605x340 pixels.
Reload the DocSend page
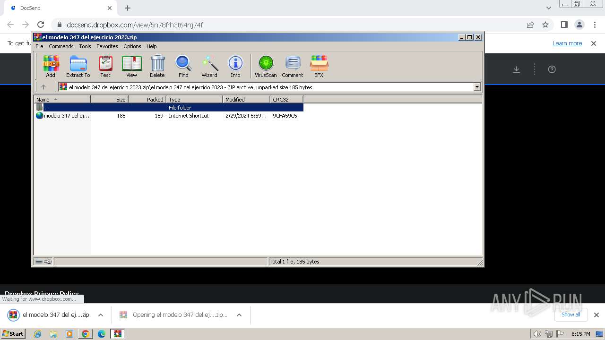(x=41, y=25)
